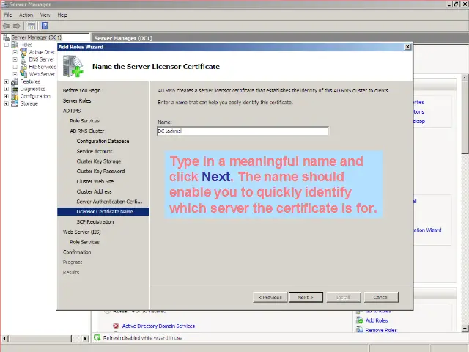
Task: Go to Server Roles wizard step
Action: (77, 100)
